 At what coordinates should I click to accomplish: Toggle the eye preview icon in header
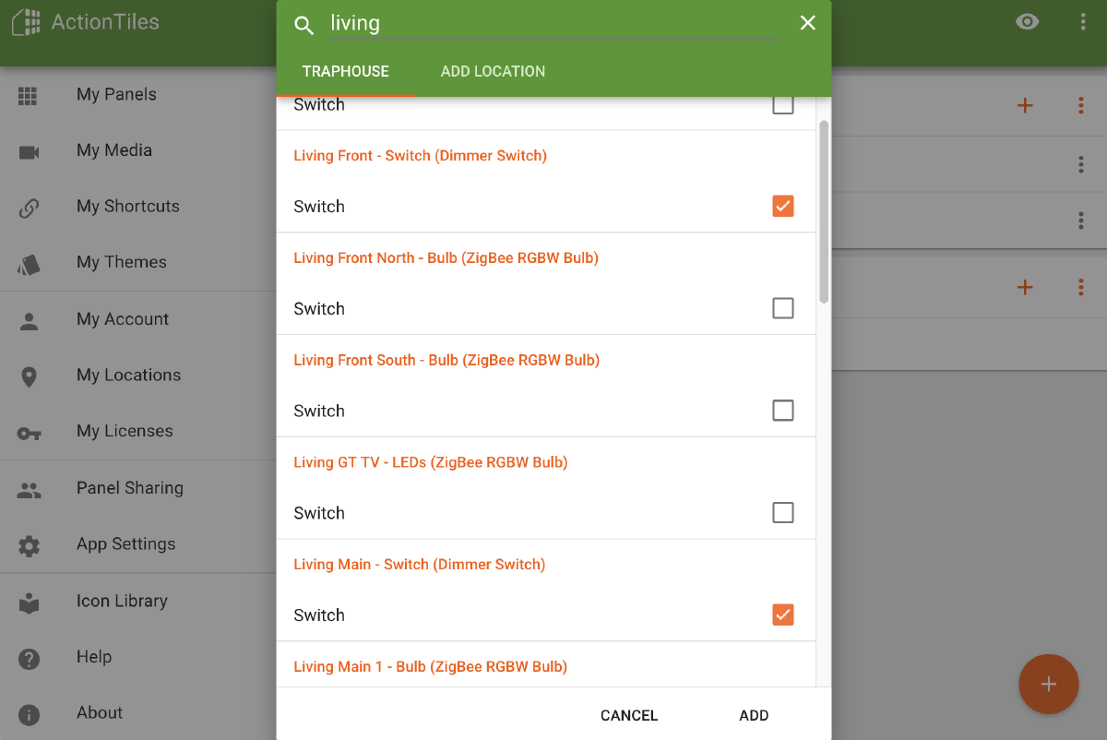click(x=1027, y=22)
